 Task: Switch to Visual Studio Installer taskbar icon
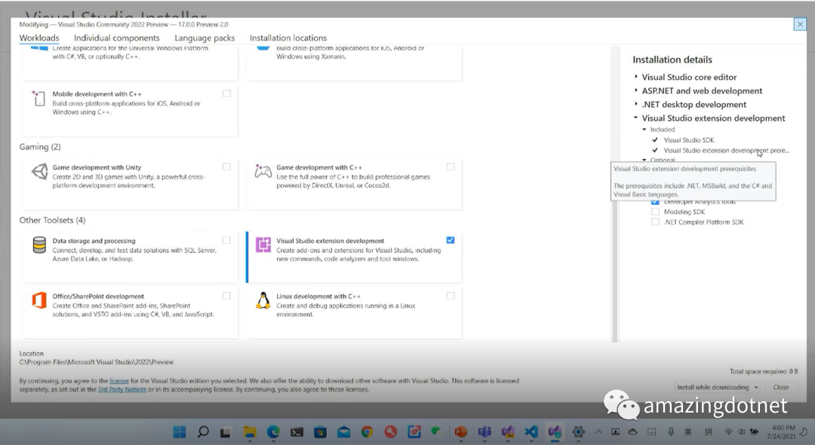tap(555, 432)
